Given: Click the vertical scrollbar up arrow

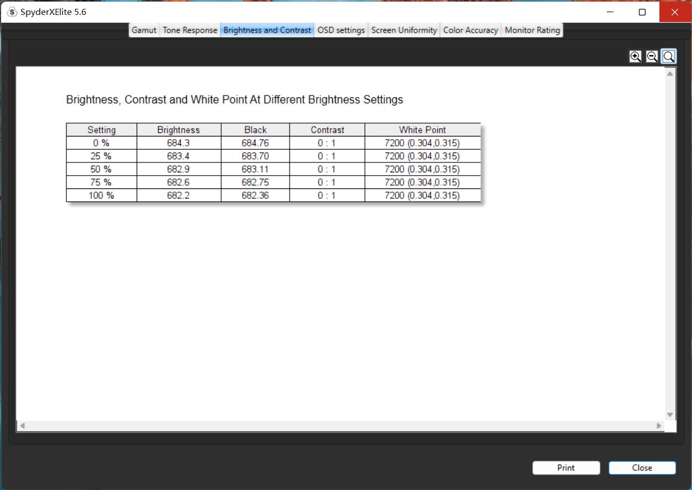Looking at the screenshot, I should (670, 73).
